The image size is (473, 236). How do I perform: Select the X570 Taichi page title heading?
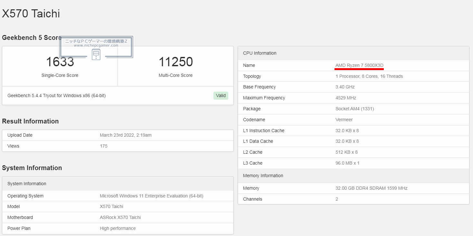pyautogui.click(x=31, y=14)
